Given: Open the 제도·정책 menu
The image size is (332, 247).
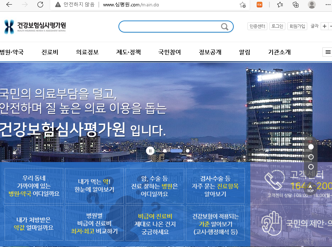Looking at the screenshot, I should pyautogui.click(x=128, y=52).
